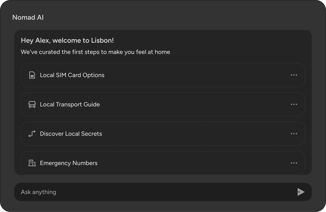Click the route icon beside Discover Local Secrets
The height and width of the screenshot is (212, 326).
click(x=32, y=134)
